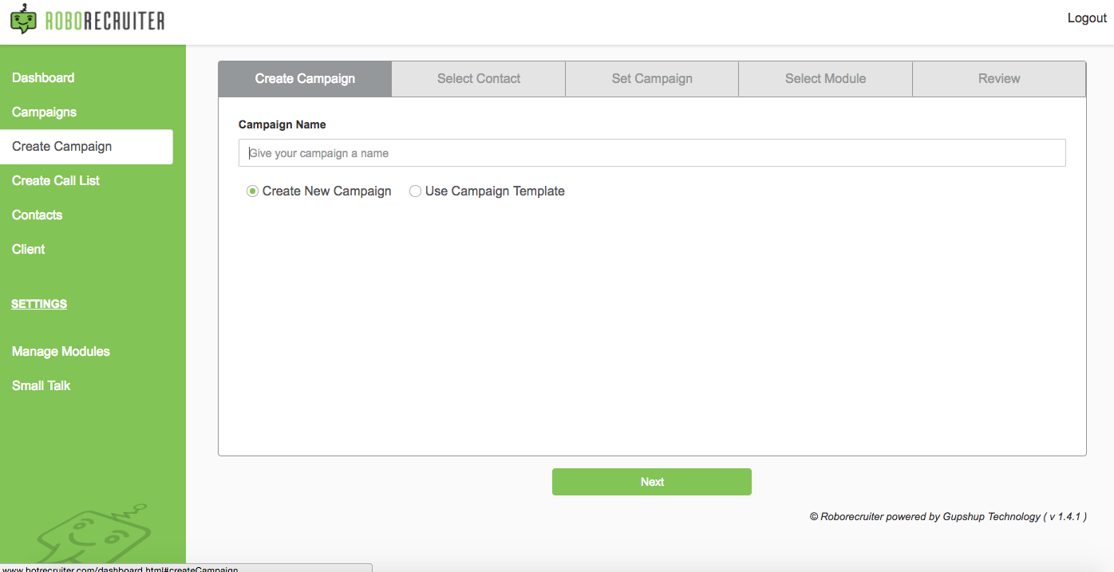
Task: Go to Contacts in the sidebar
Action: (x=38, y=215)
